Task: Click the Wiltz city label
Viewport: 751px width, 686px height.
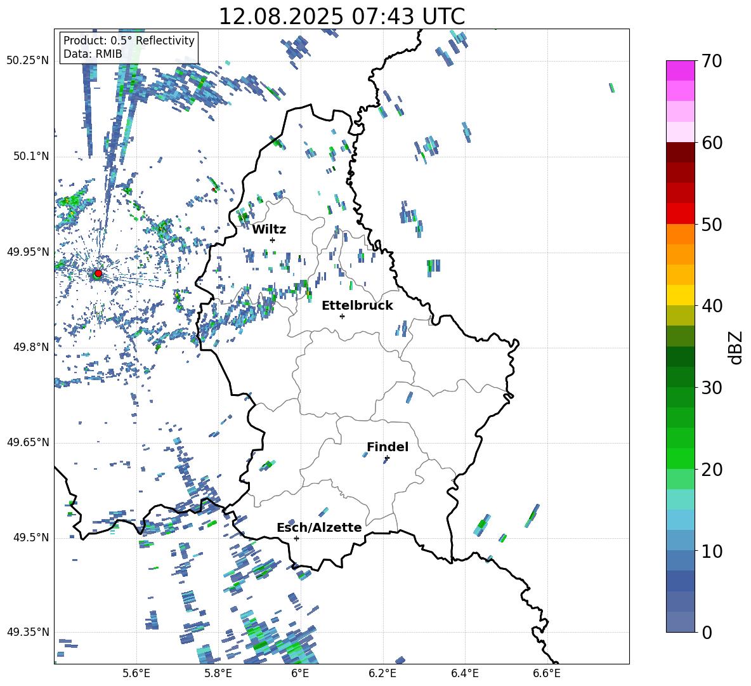Action: [269, 230]
